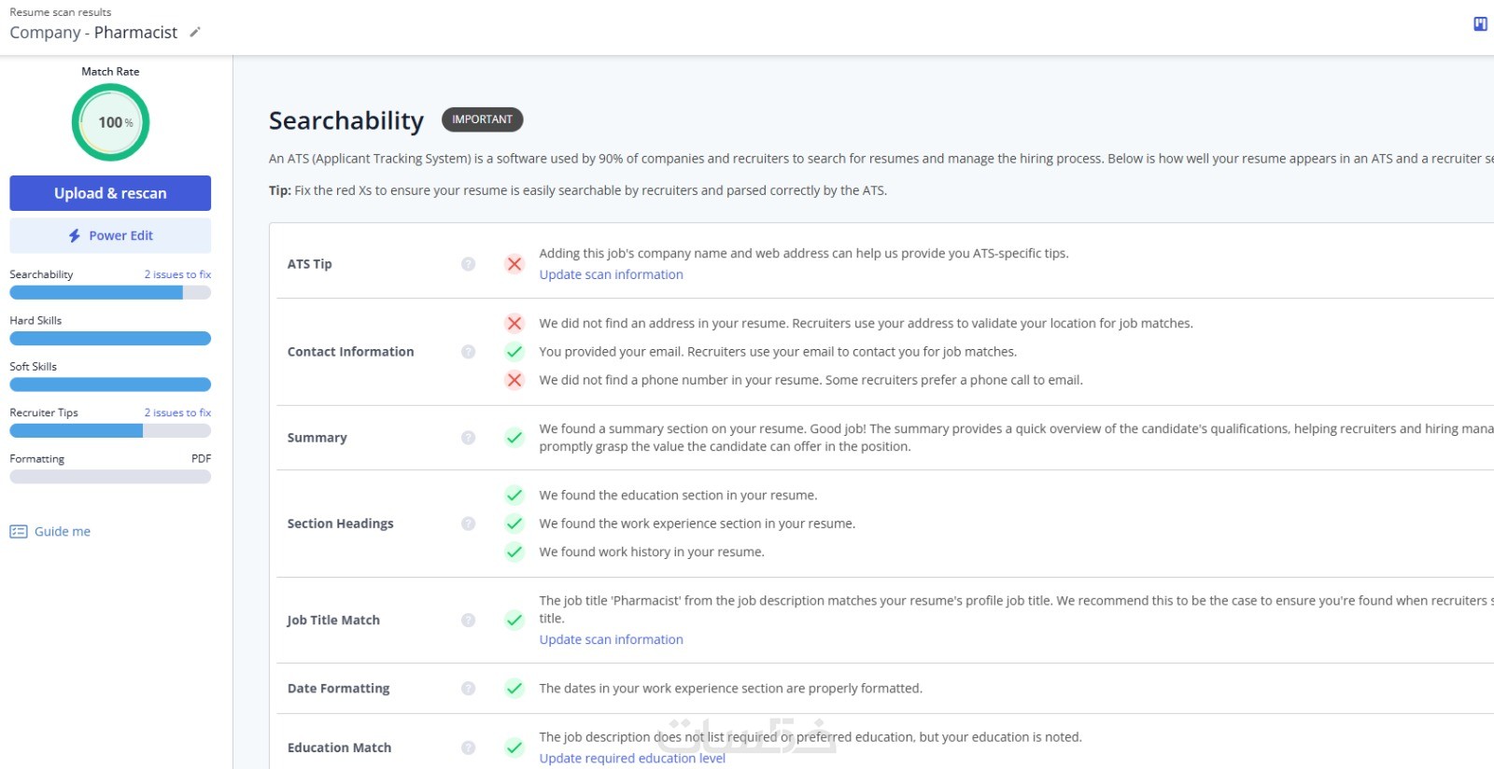Click the pencil icon to edit scan title
Screen dimensions: 1494x769
(195, 32)
